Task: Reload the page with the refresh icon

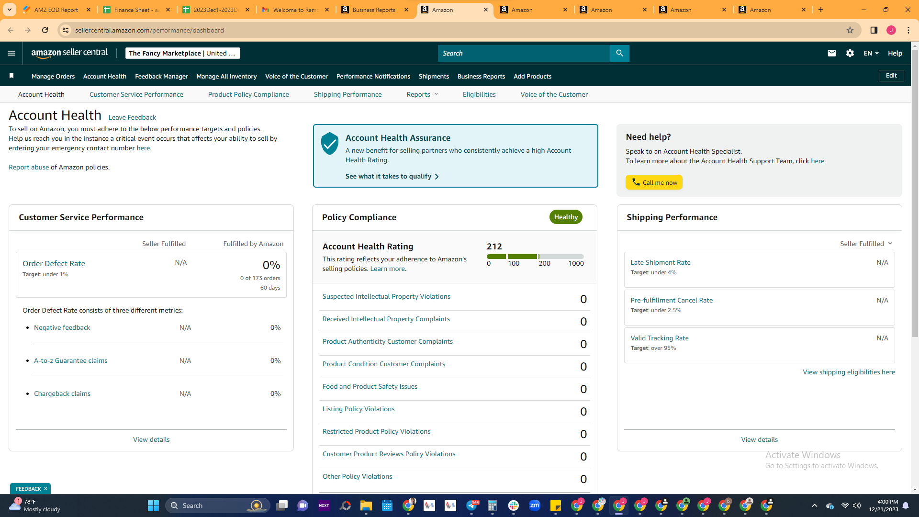Action: (45, 30)
